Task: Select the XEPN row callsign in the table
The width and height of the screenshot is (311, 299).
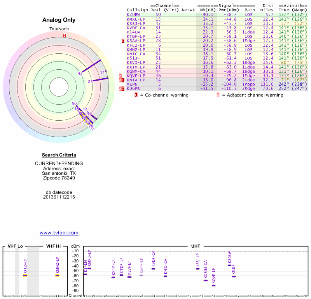Action: click(132, 84)
